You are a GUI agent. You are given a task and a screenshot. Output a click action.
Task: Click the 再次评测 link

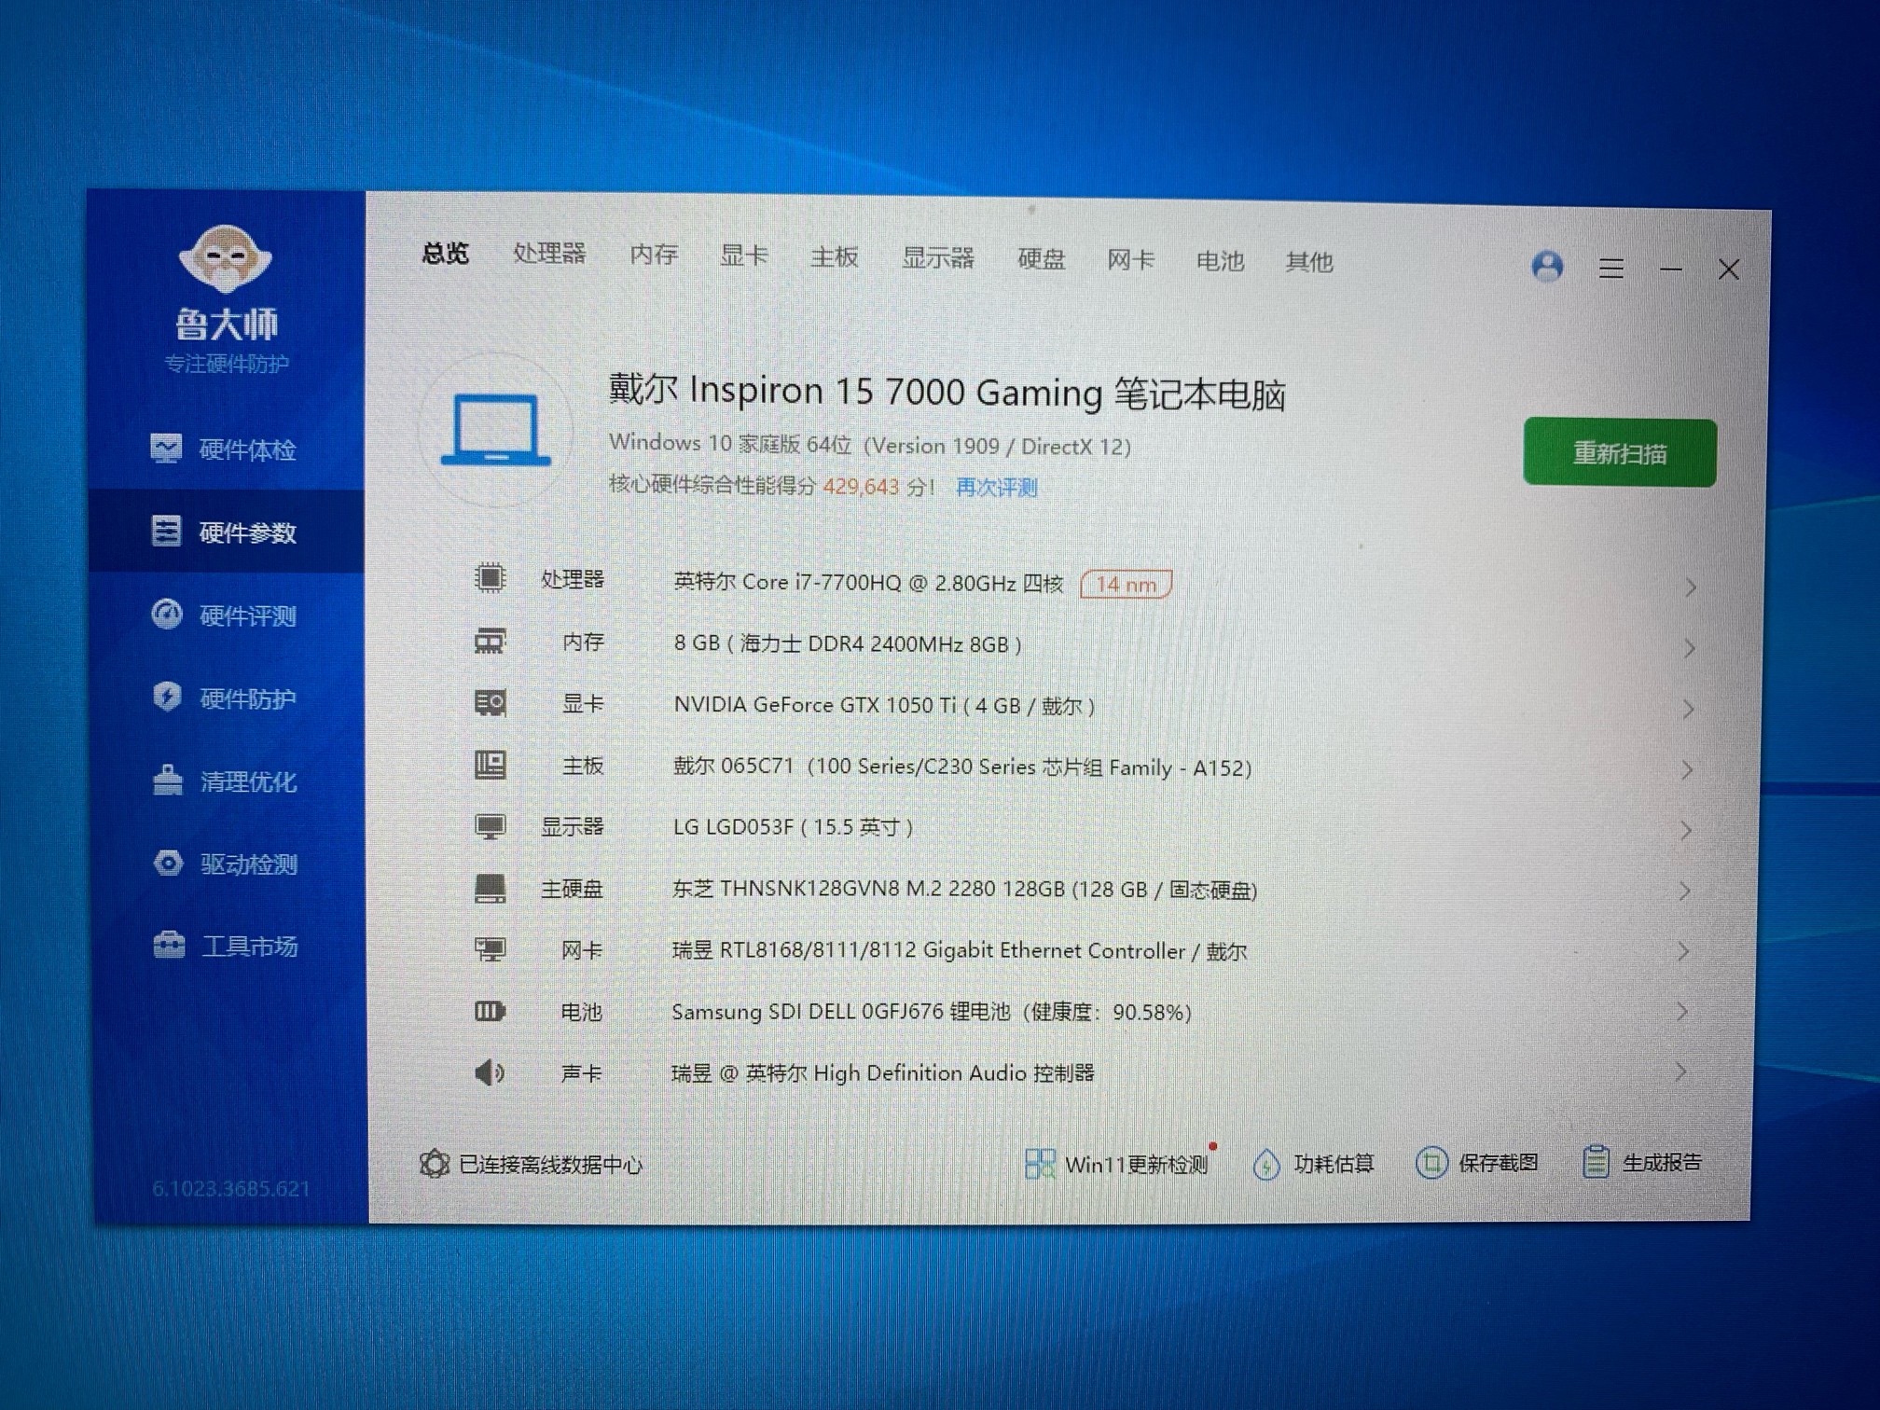point(996,488)
